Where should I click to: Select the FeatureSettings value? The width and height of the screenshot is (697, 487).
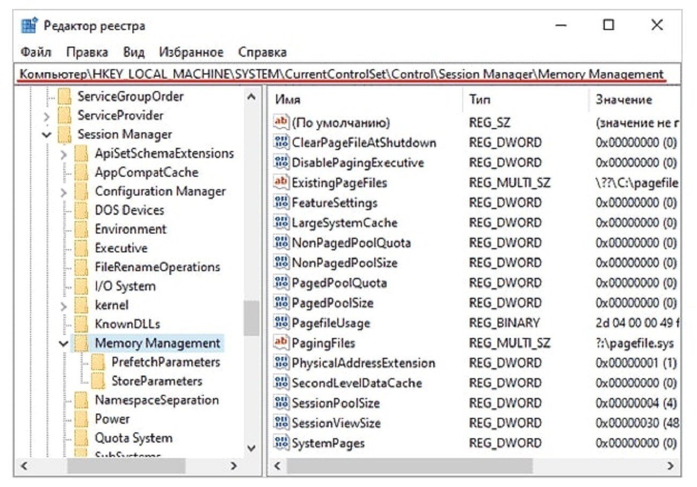tap(334, 203)
